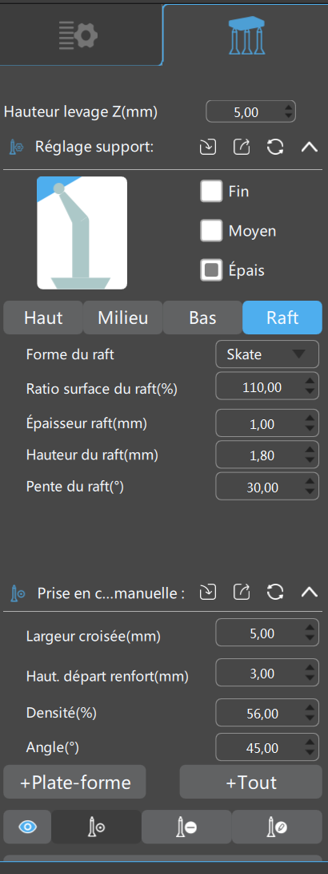Open the slice settings tab icon
Image resolution: width=328 pixels, height=874 pixels.
click(x=78, y=35)
